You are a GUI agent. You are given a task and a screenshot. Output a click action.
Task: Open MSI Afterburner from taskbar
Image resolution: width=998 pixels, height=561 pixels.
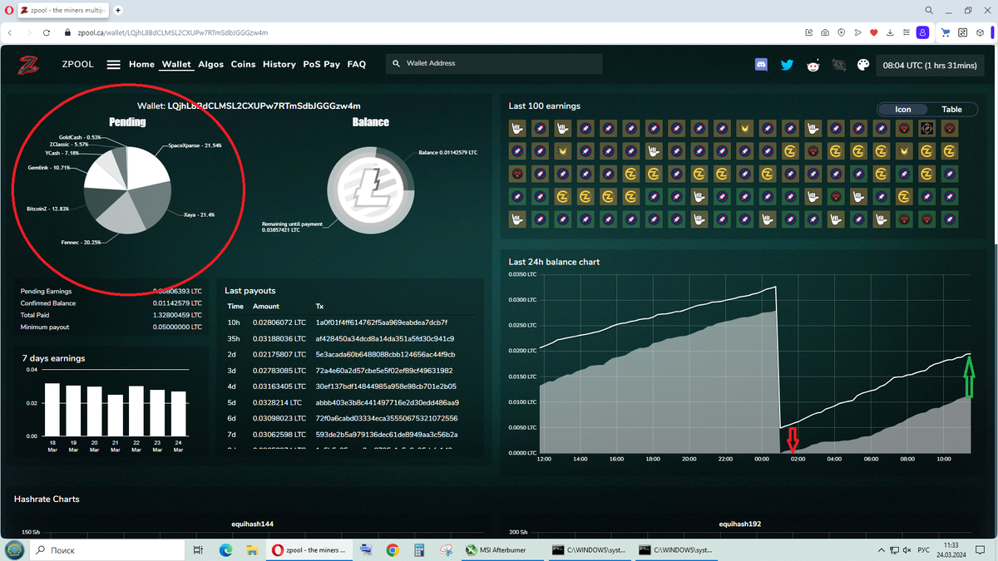504,550
